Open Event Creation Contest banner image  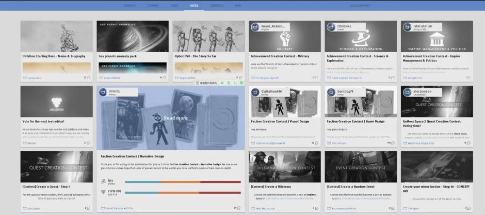(361, 167)
